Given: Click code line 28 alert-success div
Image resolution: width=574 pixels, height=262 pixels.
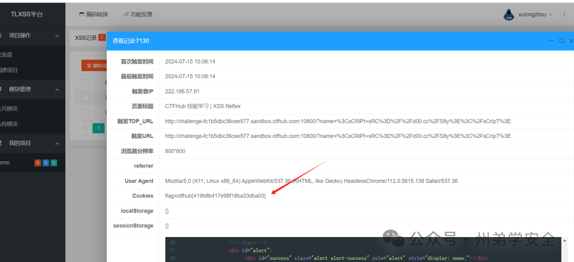Looking at the screenshot, I should point(366,258).
